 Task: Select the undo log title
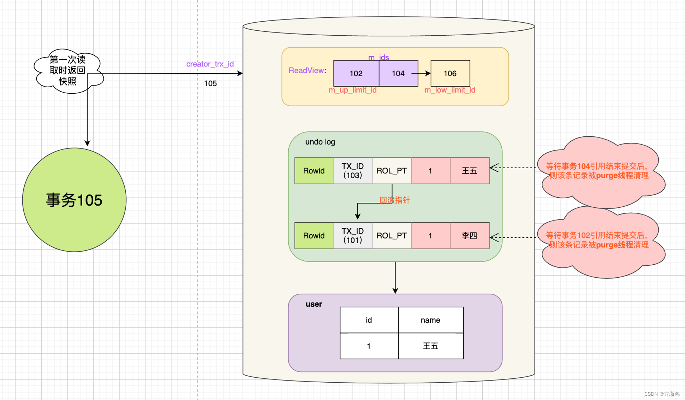point(320,142)
